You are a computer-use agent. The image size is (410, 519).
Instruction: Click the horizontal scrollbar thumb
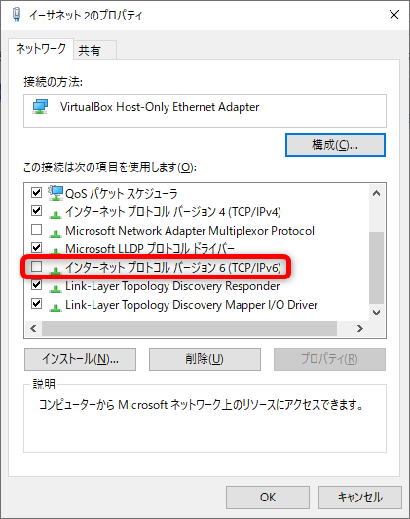(189, 329)
